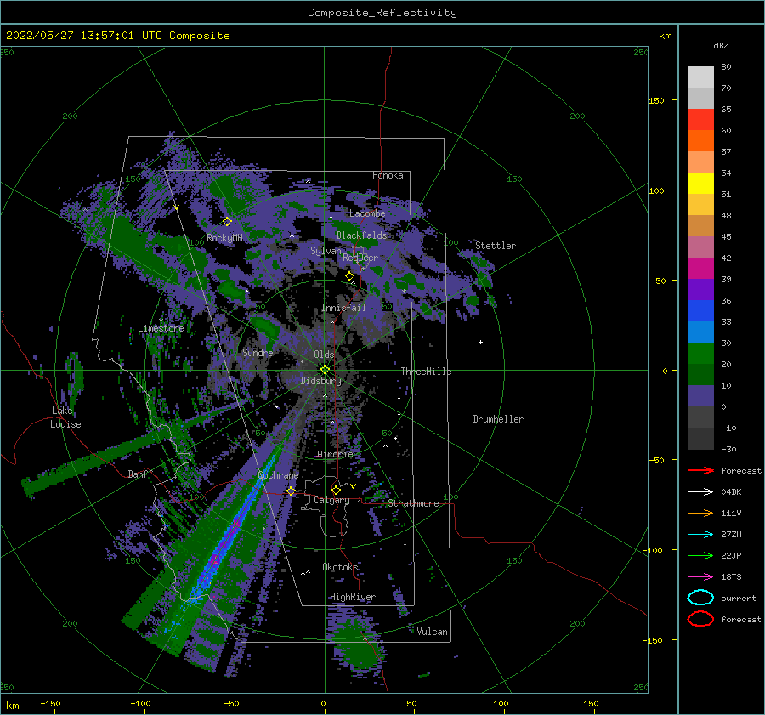Select the red forecast ellipse icon
This screenshot has width=765, height=715.
(x=700, y=619)
